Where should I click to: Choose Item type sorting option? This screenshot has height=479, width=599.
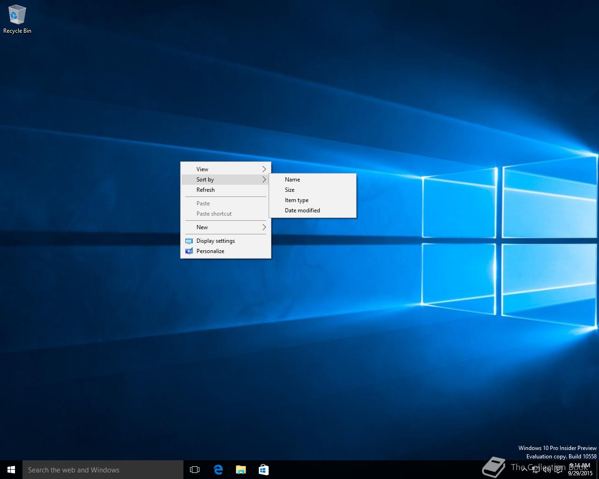pos(297,200)
